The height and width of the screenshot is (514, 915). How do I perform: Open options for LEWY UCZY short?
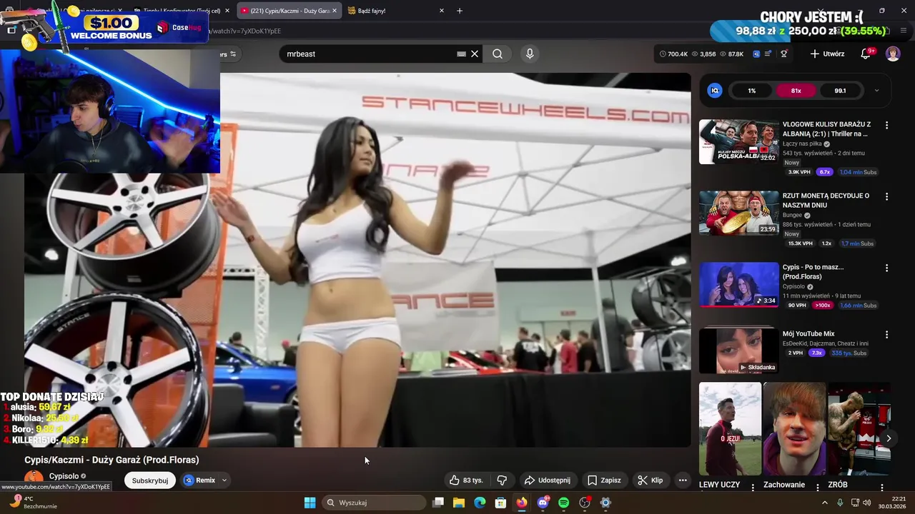[x=753, y=487]
